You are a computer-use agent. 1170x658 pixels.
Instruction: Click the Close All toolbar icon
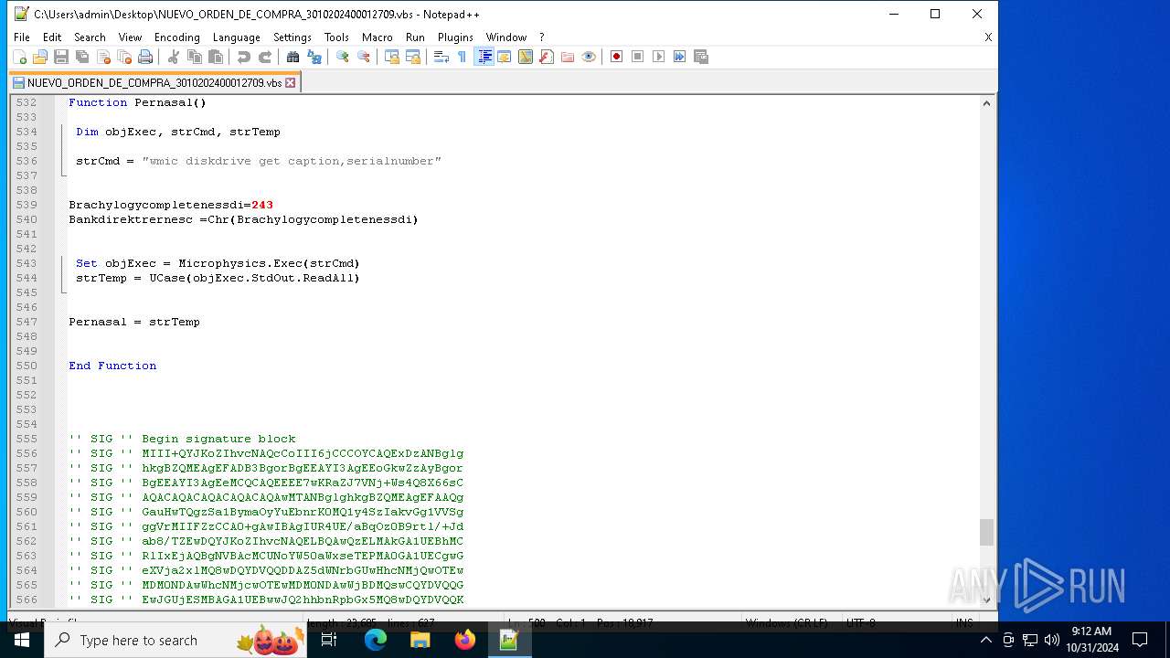click(124, 57)
